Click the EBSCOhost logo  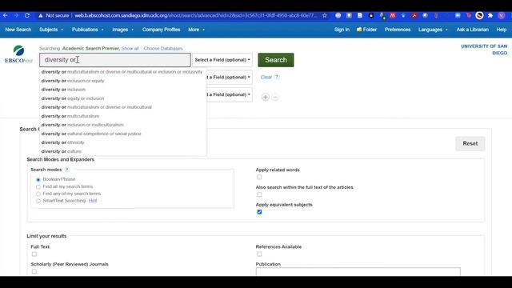[x=18, y=54]
